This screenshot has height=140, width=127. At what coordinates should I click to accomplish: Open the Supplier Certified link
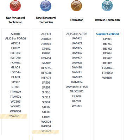click(107, 34)
